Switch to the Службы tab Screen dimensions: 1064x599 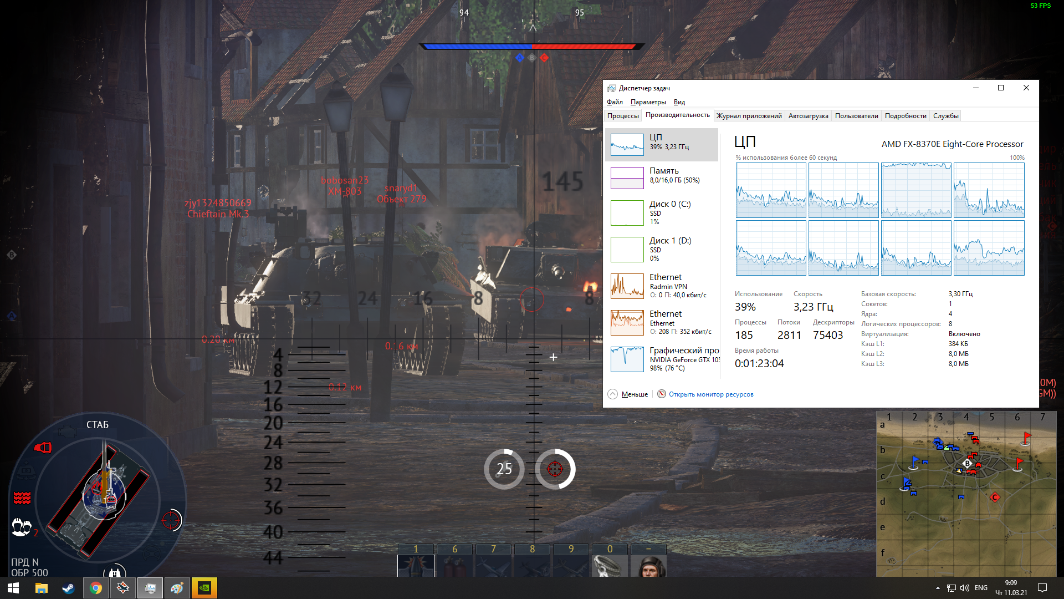(945, 116)
